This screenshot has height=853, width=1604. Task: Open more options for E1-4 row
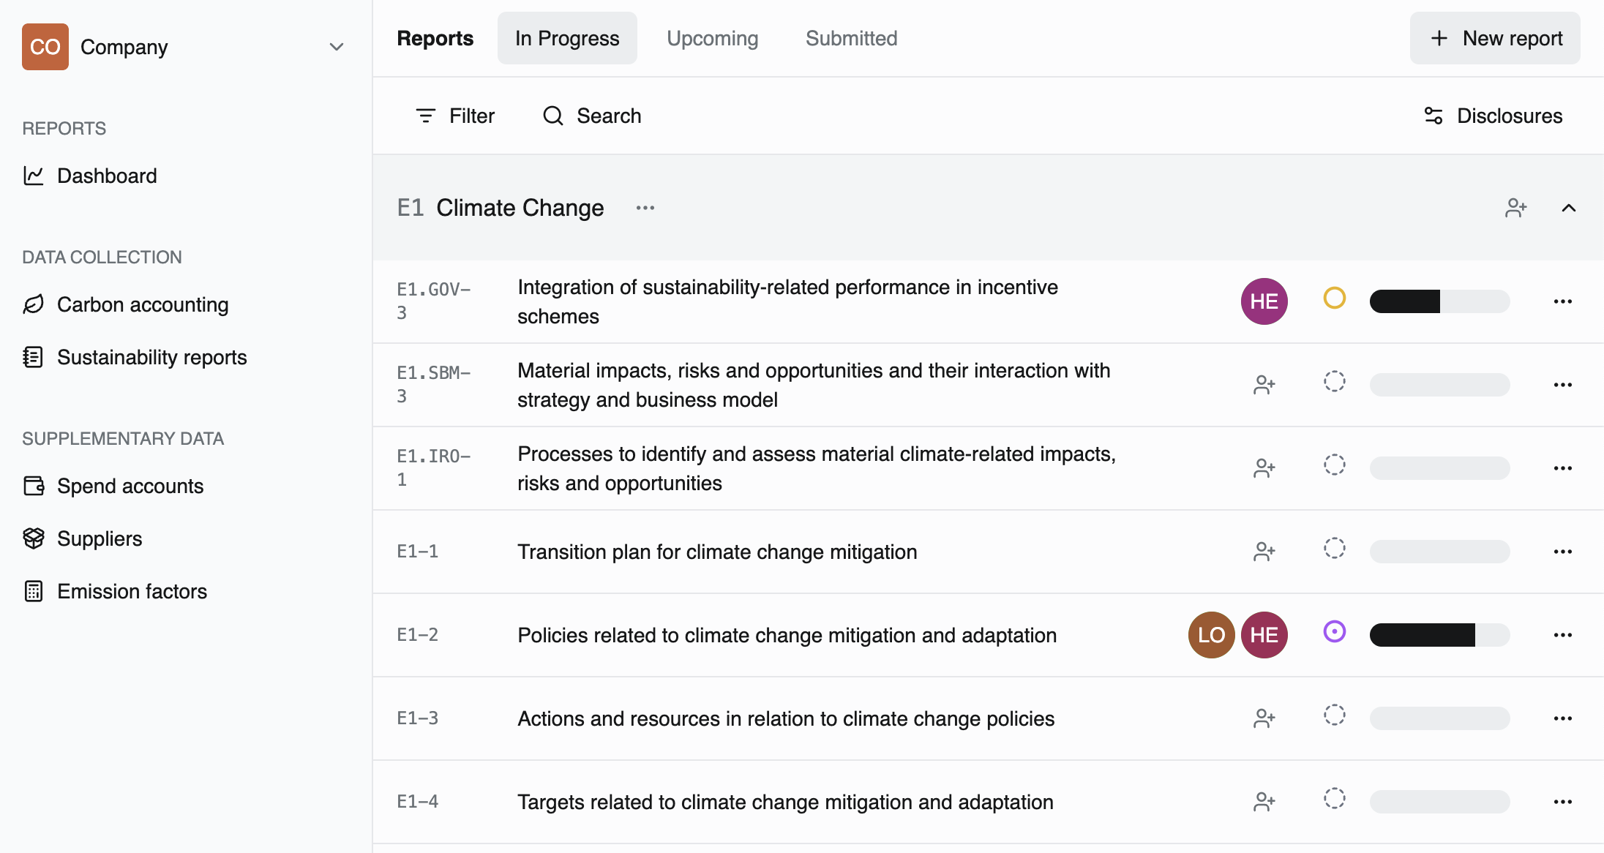[x=1562, y=802]
